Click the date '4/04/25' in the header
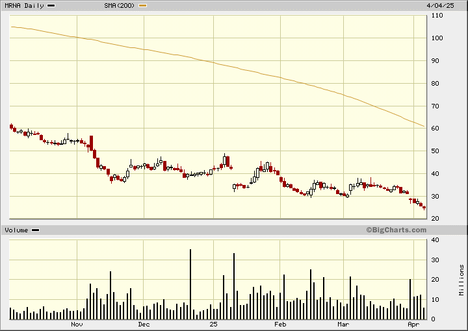The width and height of the screenshot is (468, 331). click(x=440, y=6)
